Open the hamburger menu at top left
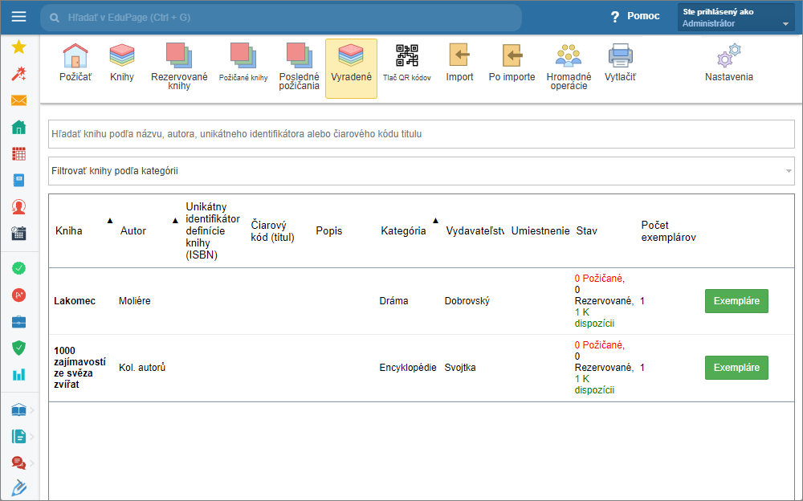 18,16
